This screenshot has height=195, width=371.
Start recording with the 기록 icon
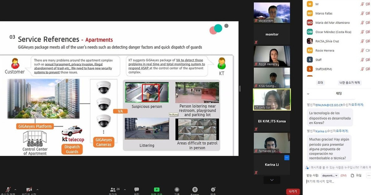177,189
